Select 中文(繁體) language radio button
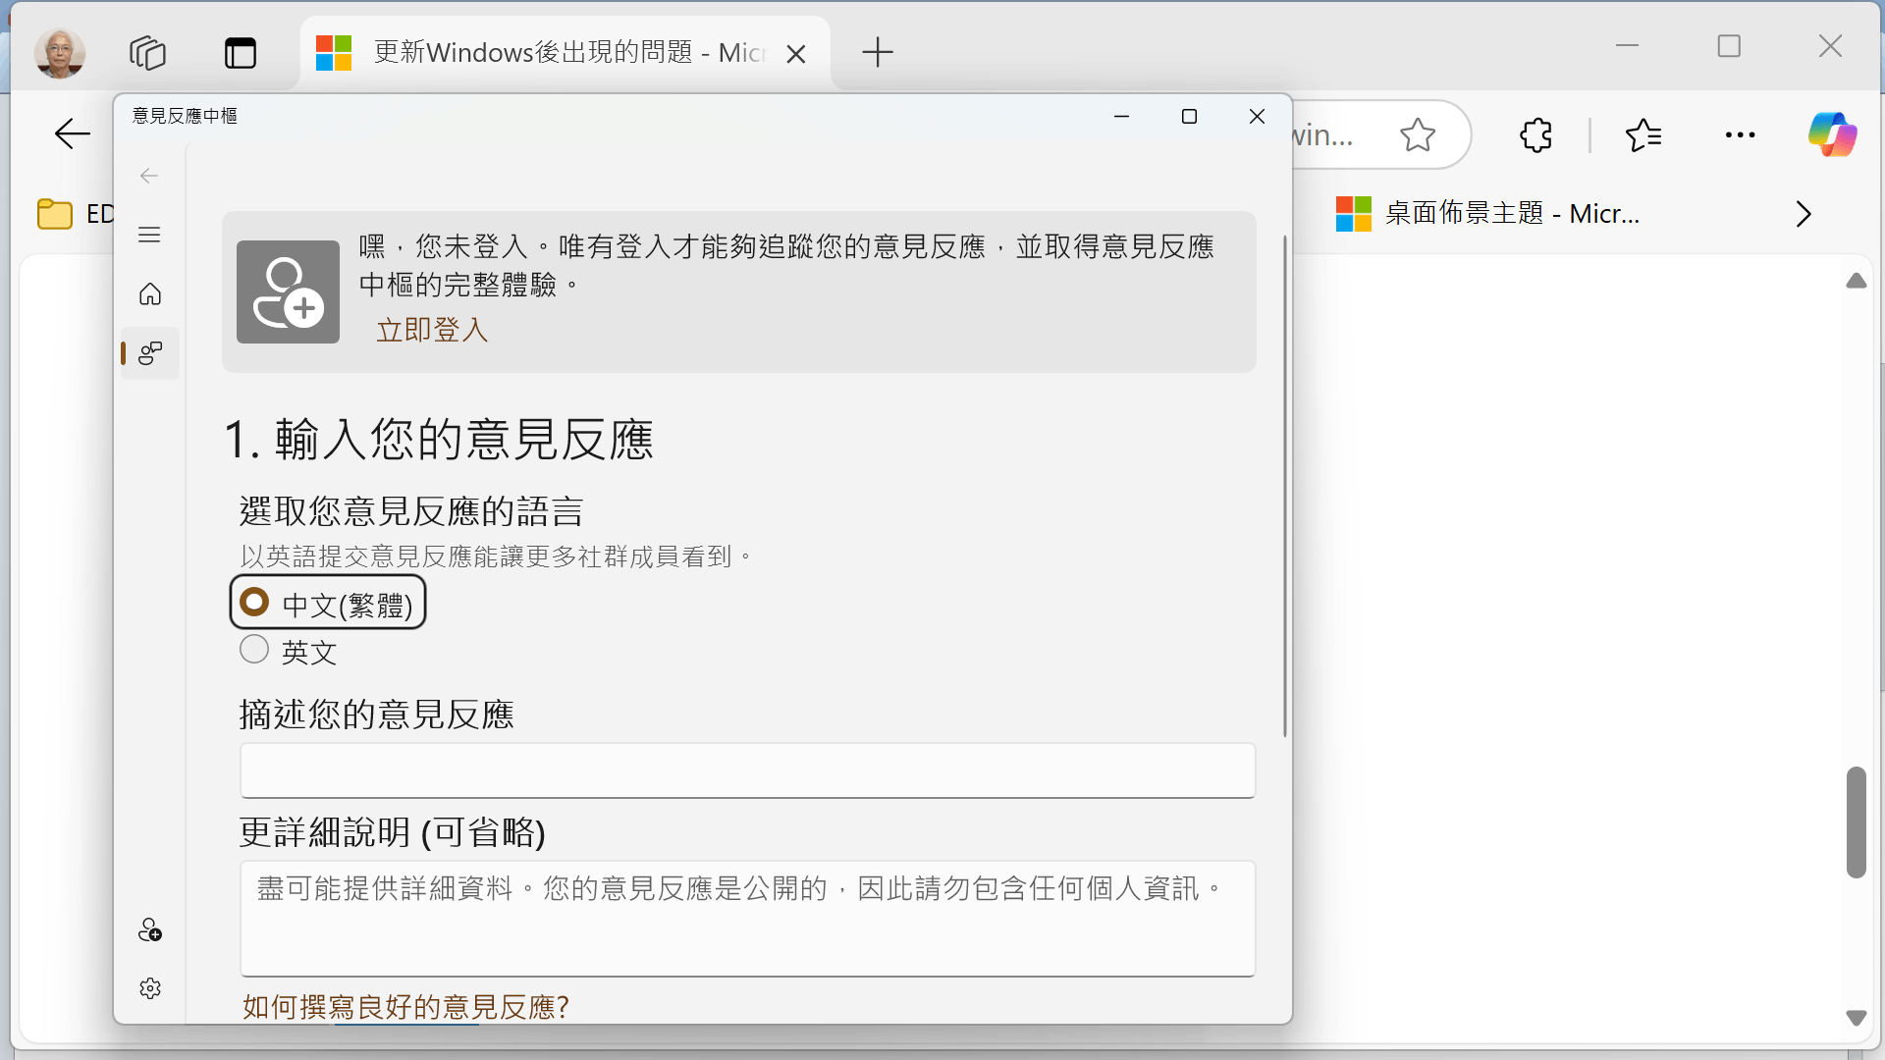This screenshot has width=1885, height=1060. (255, 602)
